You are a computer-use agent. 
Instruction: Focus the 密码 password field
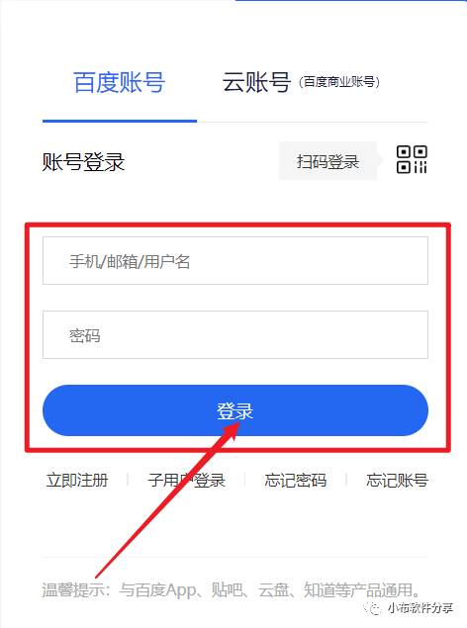pyautogui.click(x=235, y=335)
